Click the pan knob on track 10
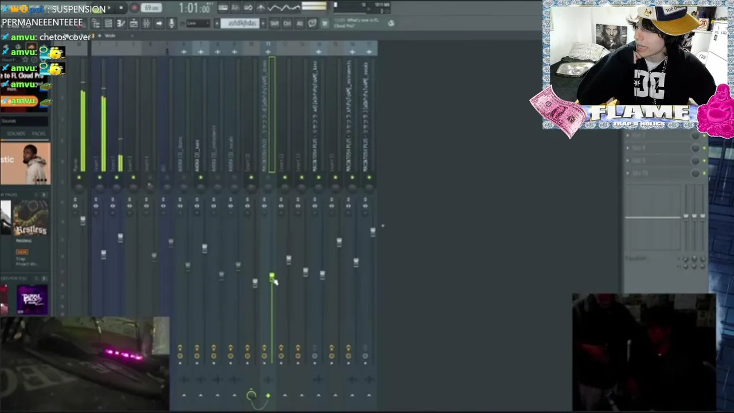The image size is (734, 413). [x=251, y=188]
